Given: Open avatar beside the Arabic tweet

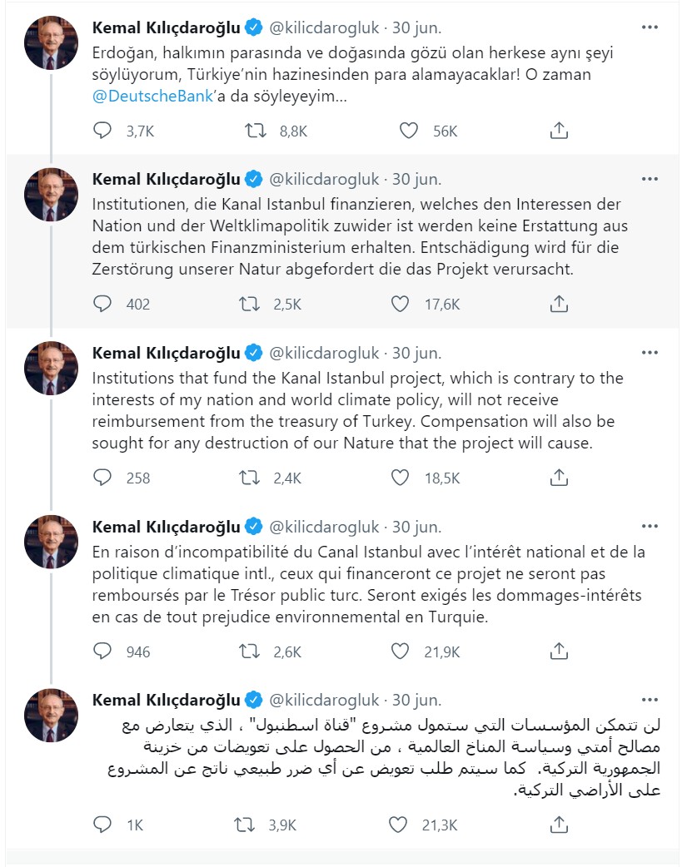Looking at the screenshot, I should (x=51, y=716).
